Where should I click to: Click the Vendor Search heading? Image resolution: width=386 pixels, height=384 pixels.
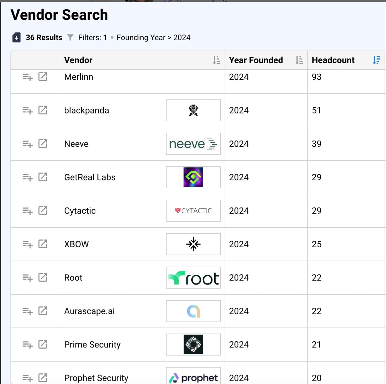(59, 15)
